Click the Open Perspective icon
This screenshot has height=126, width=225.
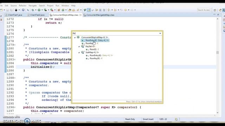pyautogui.click(x=215, y=10)
